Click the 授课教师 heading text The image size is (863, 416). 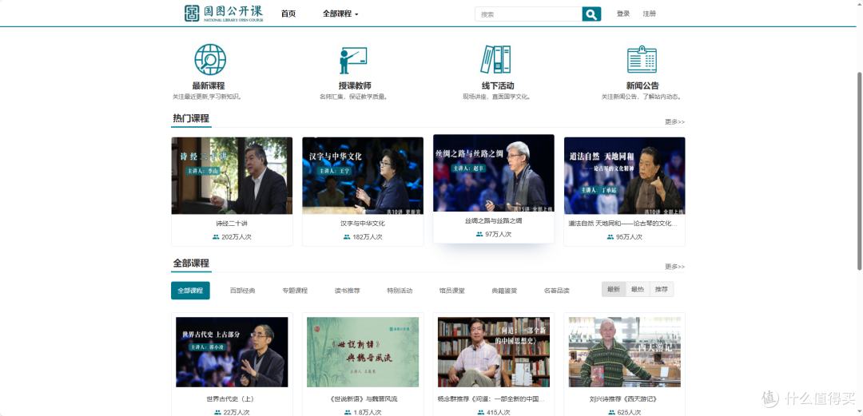click(x=355, y=86)
